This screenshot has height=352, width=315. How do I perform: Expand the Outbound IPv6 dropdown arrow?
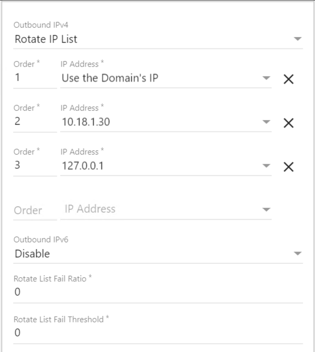pyautogui.click(x=297, y=254)
